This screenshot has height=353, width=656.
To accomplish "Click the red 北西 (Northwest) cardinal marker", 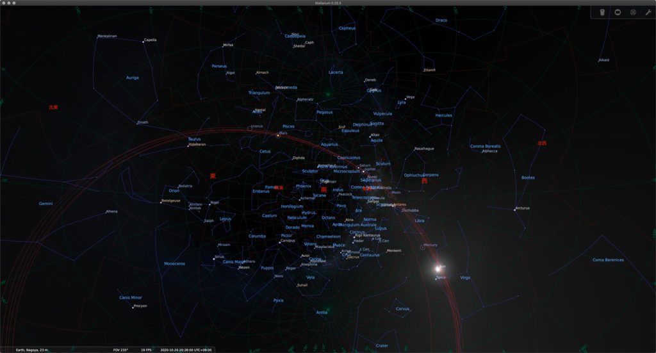I will (542, 143).
